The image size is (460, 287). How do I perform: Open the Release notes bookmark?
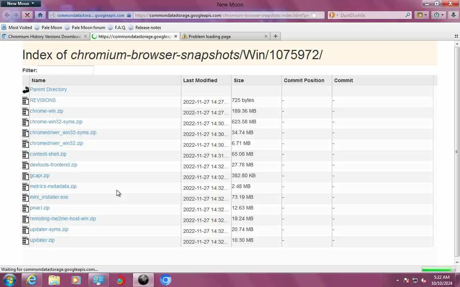144,27
